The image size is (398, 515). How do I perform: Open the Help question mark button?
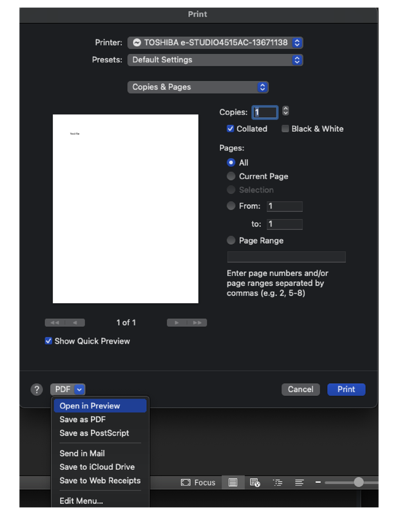(37, 389)
